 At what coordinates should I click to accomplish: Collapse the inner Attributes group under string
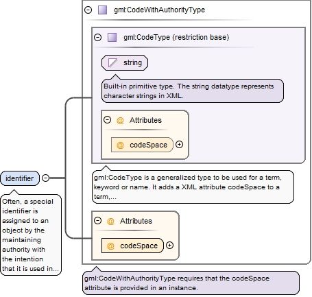[107, 120]
